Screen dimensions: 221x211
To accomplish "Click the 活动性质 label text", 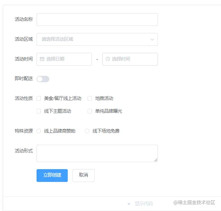I will point(24,98).
